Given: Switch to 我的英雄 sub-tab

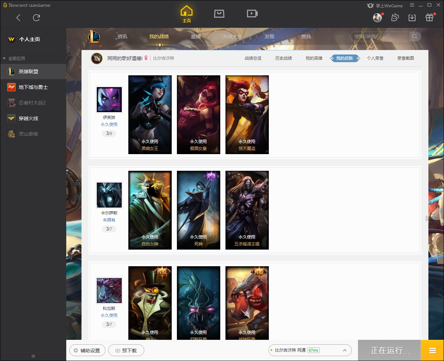Looking at the screenshot, I should click(x=314, y=58).
